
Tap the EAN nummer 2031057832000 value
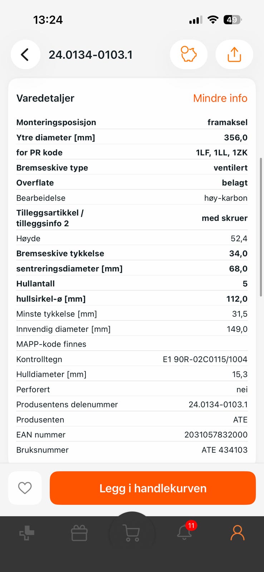[x=216, y=435]
